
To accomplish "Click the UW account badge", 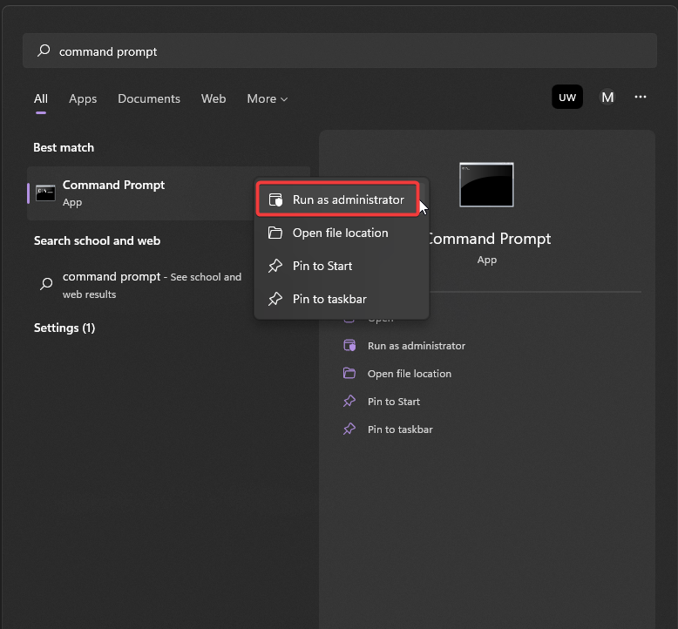I will click(x=566, y=97).
